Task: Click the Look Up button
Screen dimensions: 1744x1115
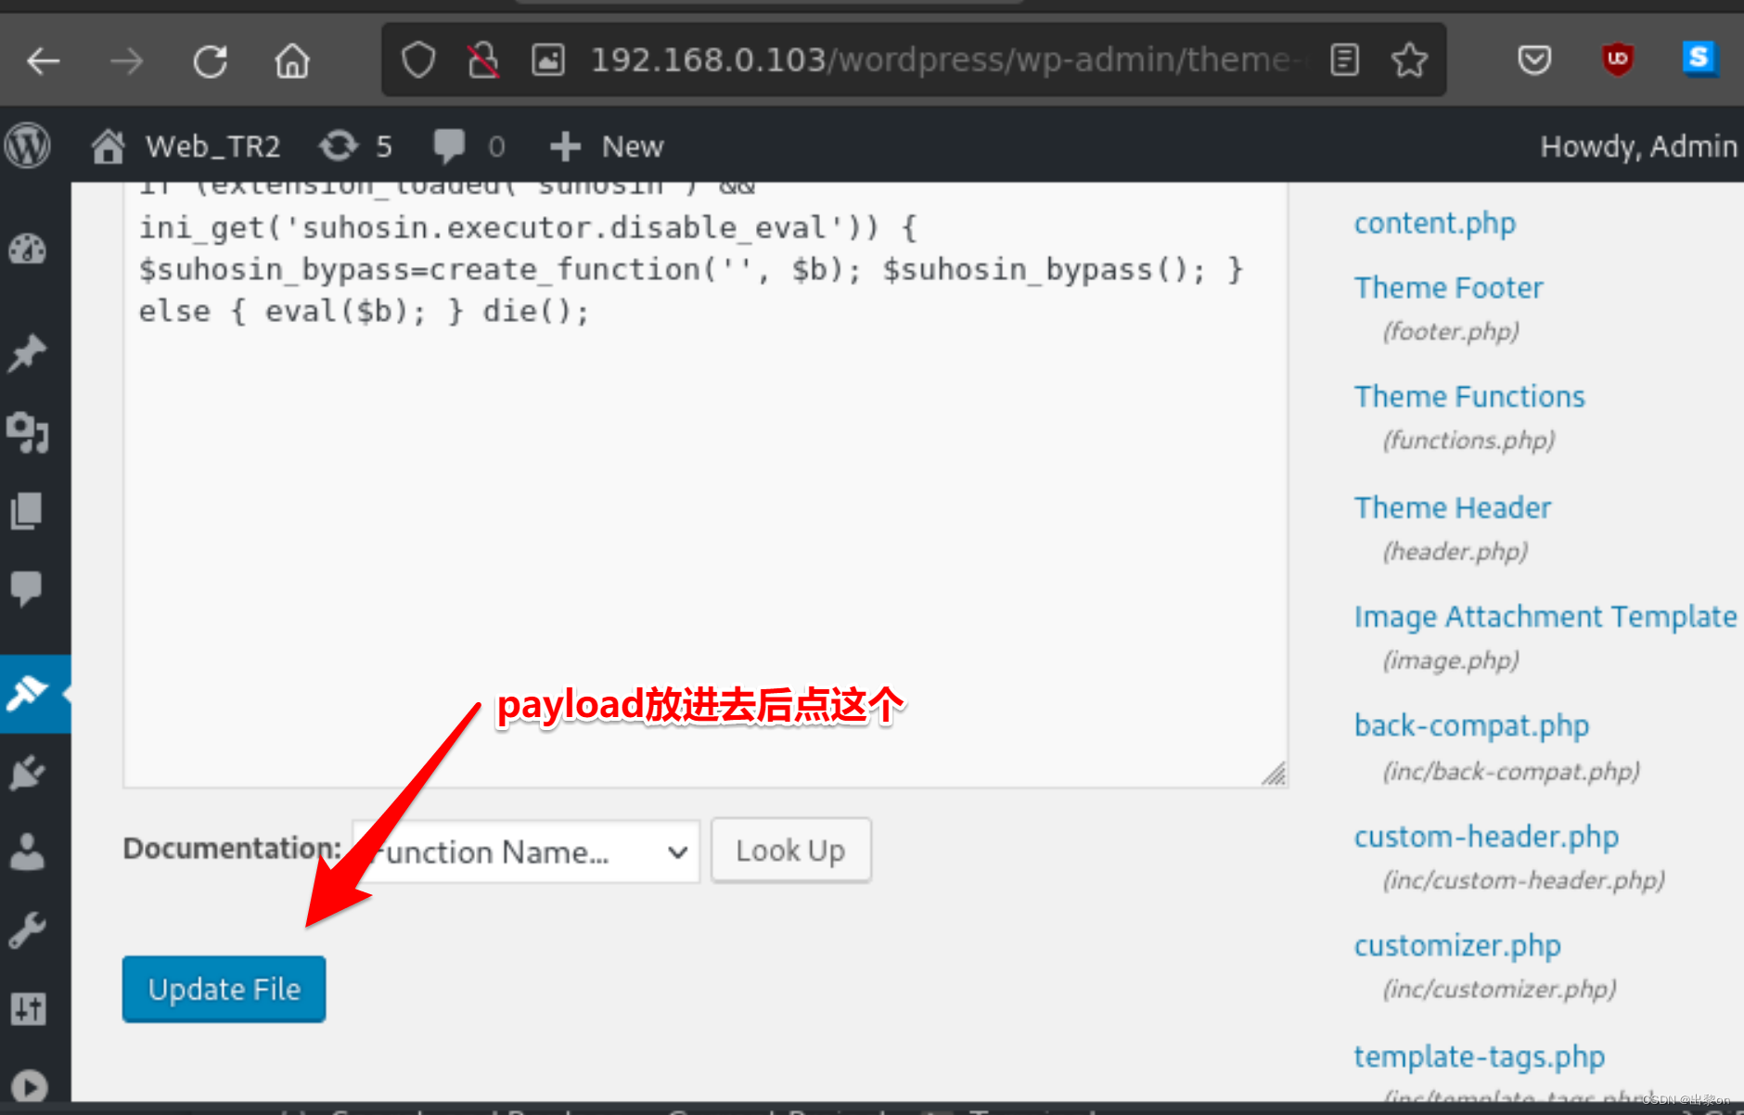Action: 790,850
